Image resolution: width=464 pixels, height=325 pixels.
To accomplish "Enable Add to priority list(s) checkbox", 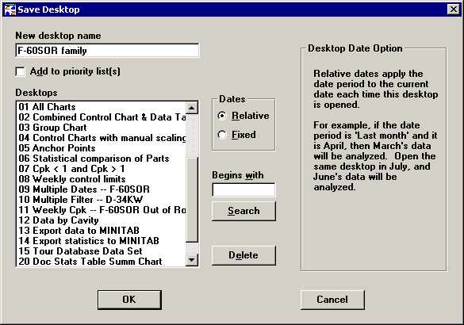I will (x=20, y=71).
